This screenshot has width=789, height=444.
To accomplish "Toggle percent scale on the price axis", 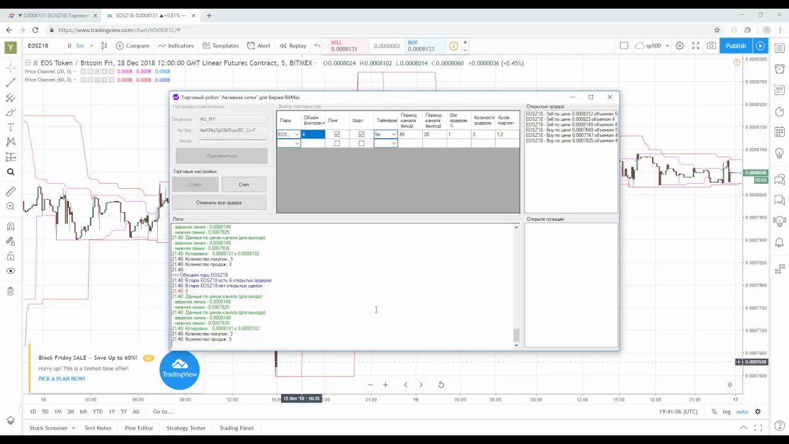I will (714, 411).
